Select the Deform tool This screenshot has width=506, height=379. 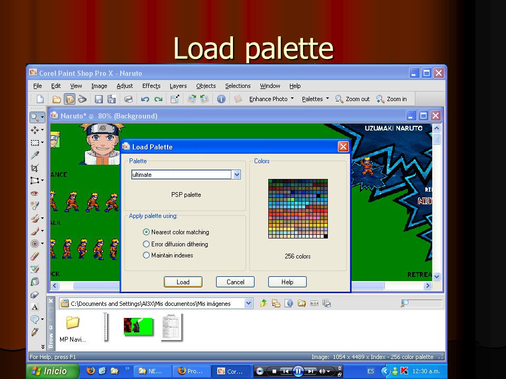coord(35,180)
